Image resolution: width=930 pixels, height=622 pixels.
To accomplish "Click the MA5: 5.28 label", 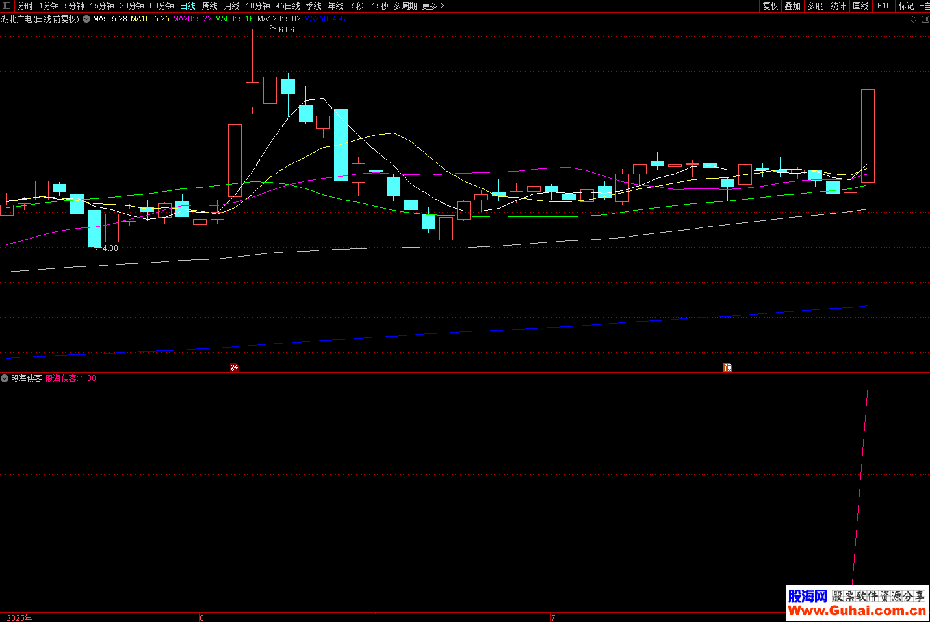I will pos(110,19).
